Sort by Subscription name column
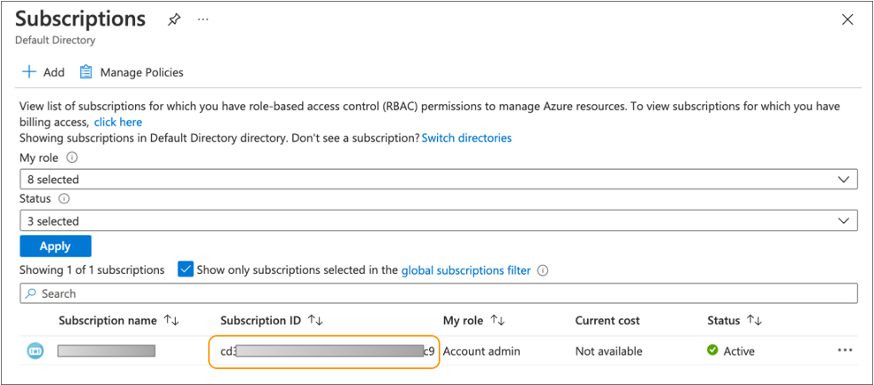The height and width of the screenshot is (385, 874). click(x=170, y=321)
